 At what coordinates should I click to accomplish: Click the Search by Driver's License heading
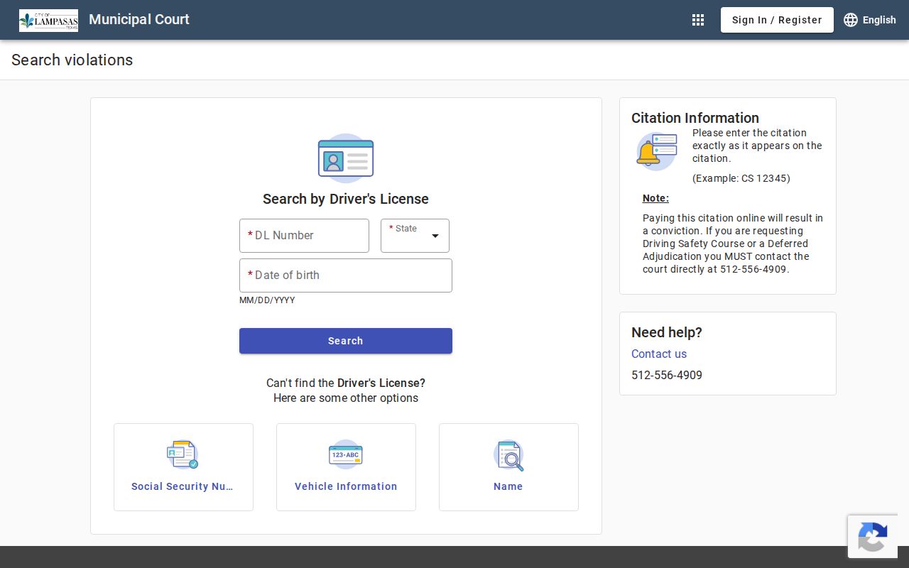coord(346,199)
